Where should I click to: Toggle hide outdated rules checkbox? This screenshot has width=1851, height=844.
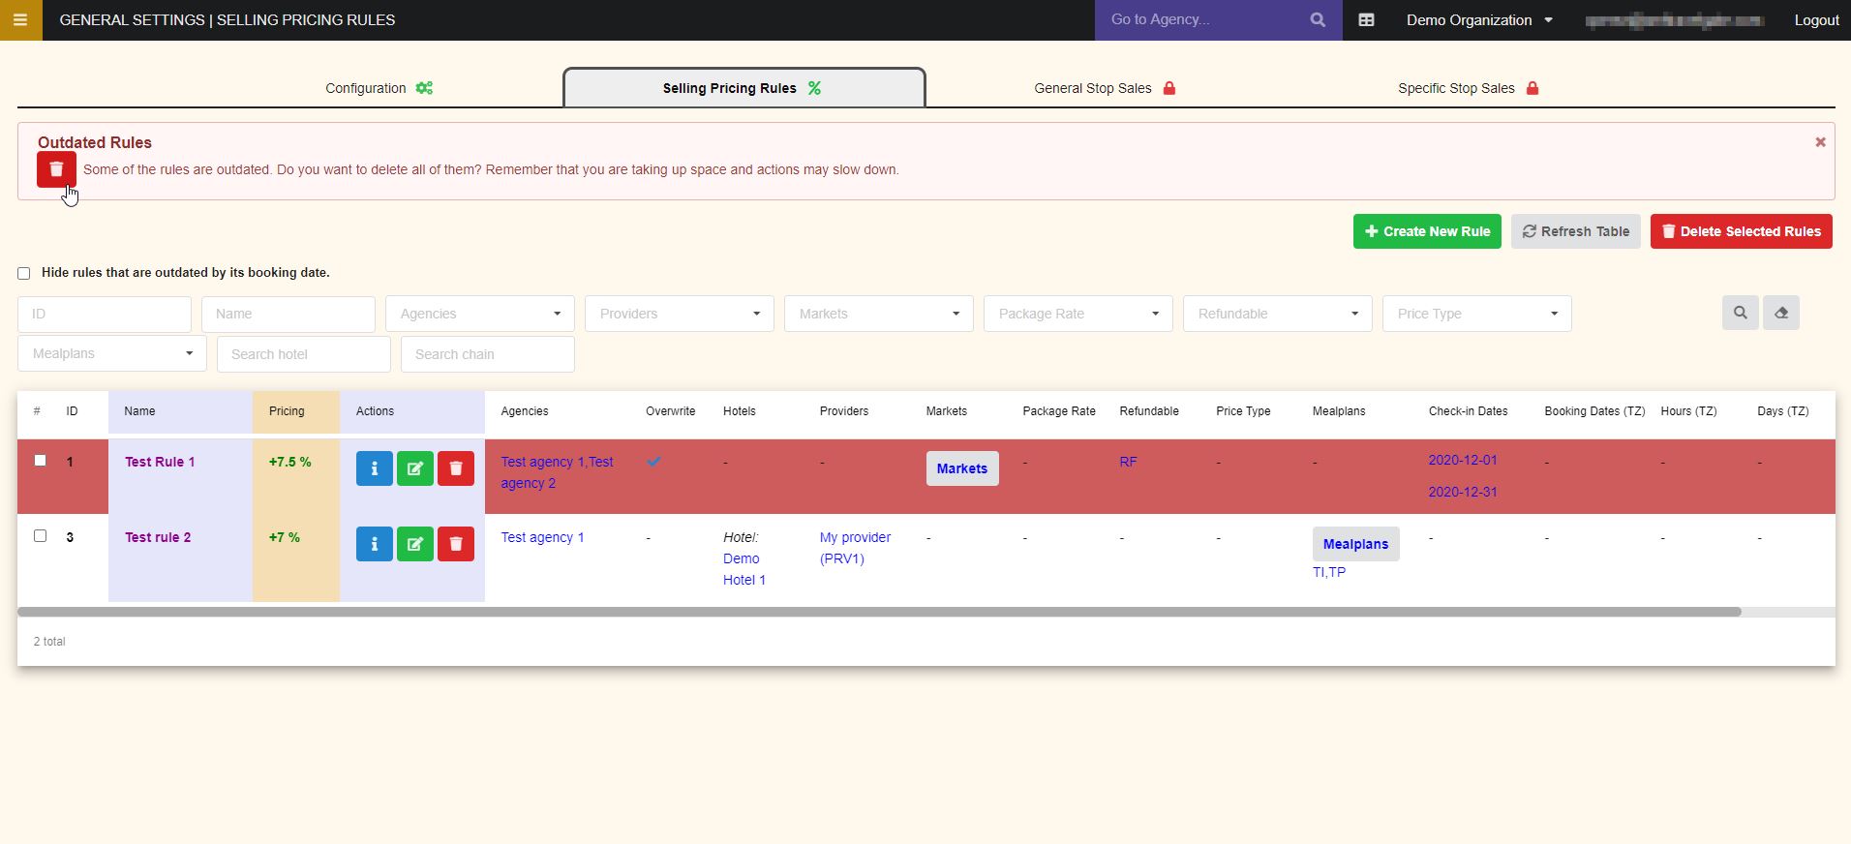(24, 273)
